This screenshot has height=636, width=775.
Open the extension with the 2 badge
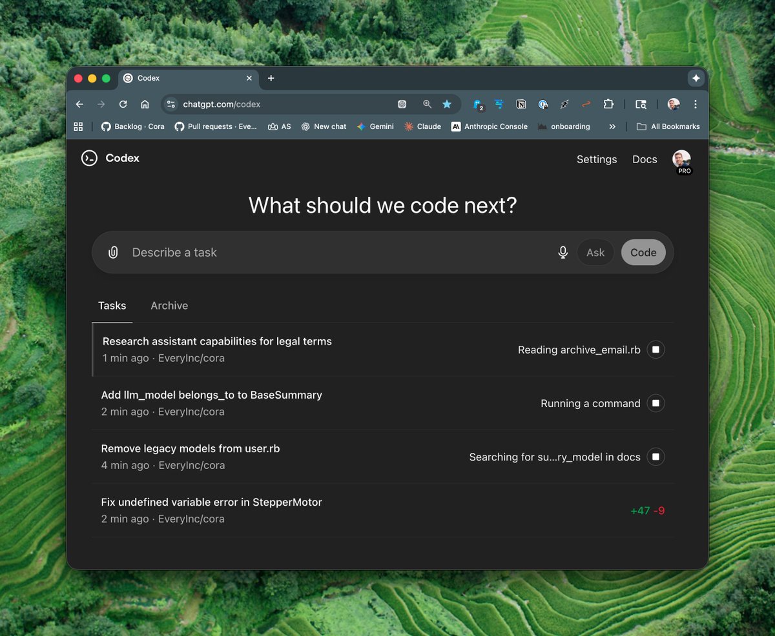[x=479, y=104]
